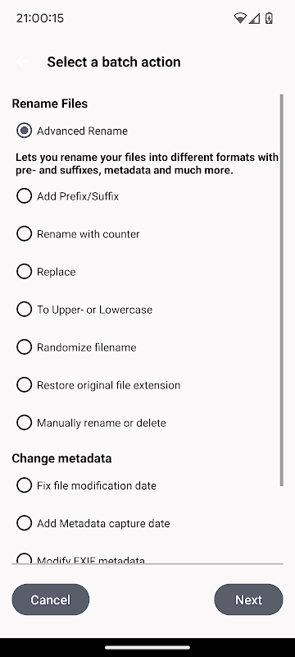Screen dimensions: 295x657
Task: Tap the home gesture bar
Action: pyautogui.click(x=147, y=647)
